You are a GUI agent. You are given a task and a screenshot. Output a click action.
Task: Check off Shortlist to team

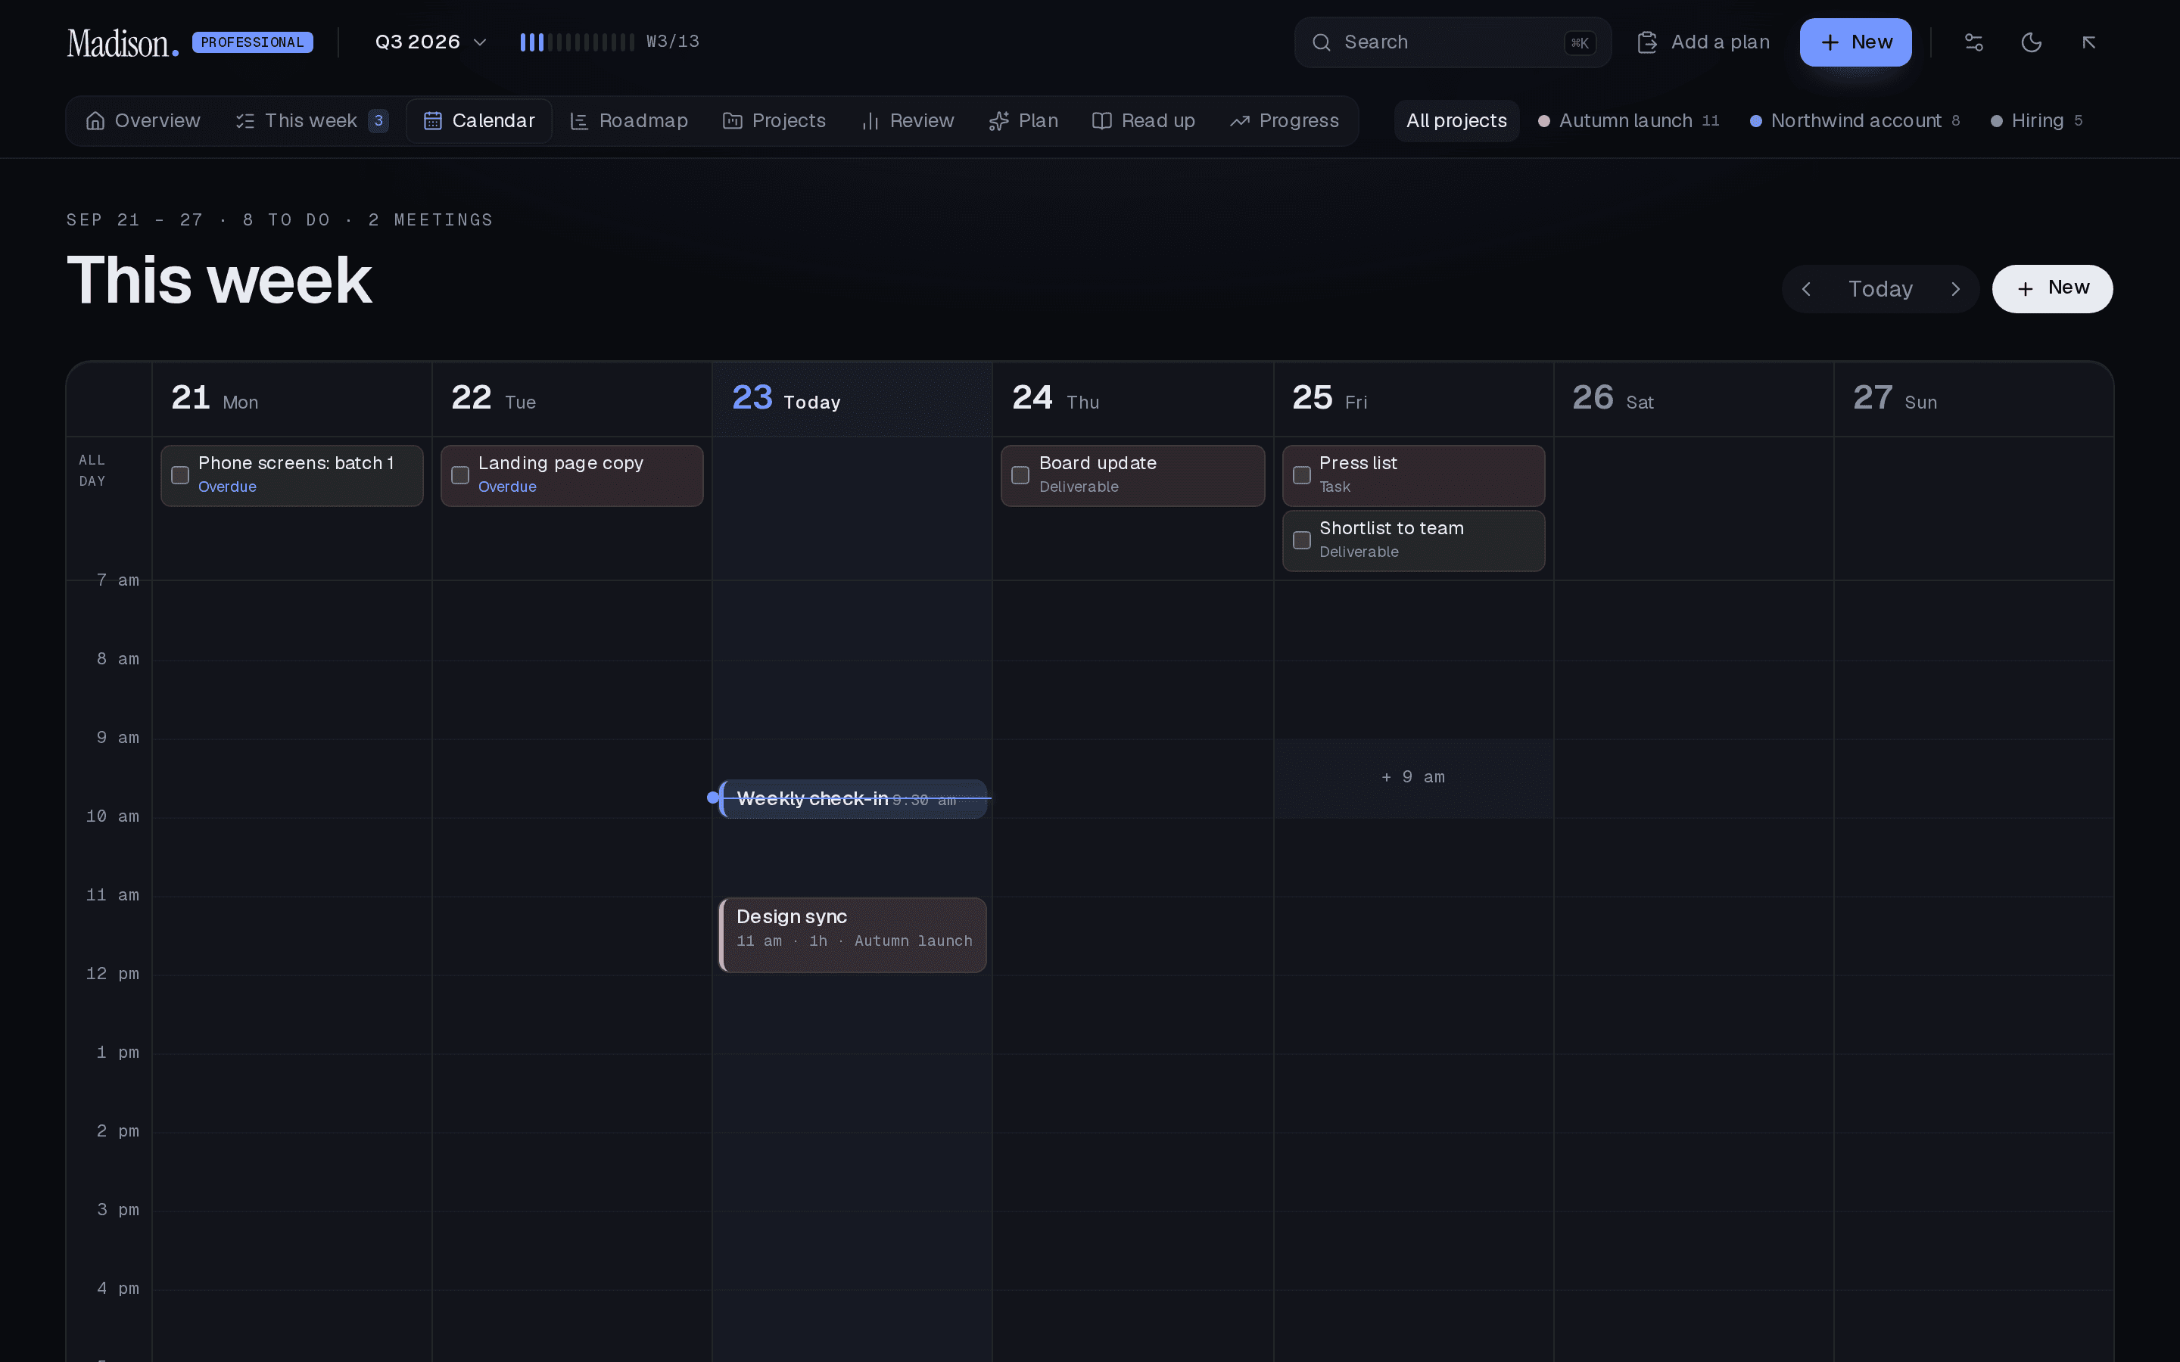[x=1302, y=540]
